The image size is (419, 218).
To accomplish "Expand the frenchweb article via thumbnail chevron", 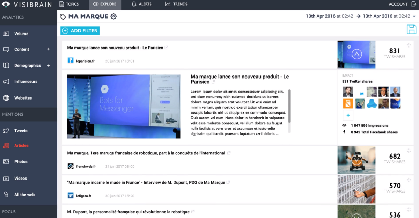I will (x=356, y=160).
